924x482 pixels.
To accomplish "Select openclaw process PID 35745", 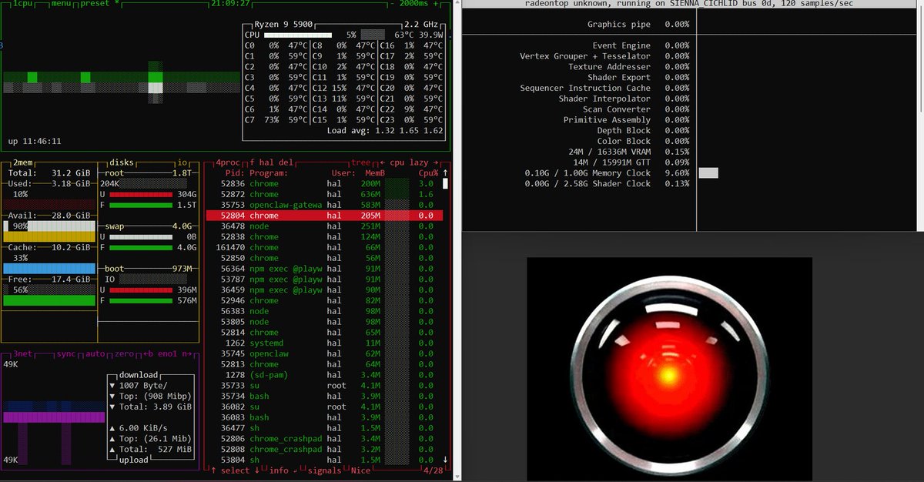I will coord(325,353).
